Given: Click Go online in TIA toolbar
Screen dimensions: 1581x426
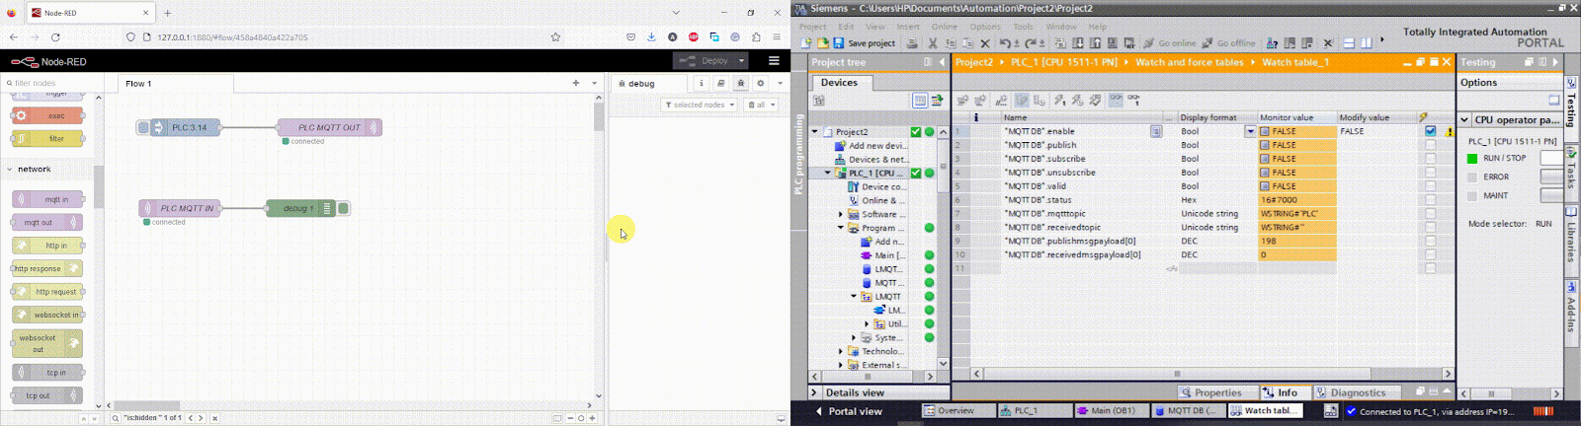Looking at the screenshot, I should click(1170, 43).
